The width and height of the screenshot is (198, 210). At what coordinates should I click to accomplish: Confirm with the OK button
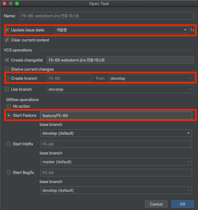point(183,204)
